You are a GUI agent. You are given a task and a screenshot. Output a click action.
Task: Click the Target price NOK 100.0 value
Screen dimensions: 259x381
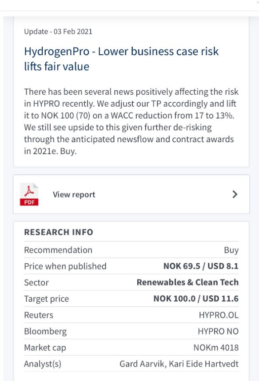tap(196, 298)
